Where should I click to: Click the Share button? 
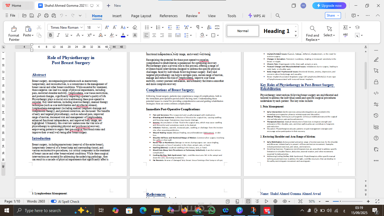click(x=333, y=15)
